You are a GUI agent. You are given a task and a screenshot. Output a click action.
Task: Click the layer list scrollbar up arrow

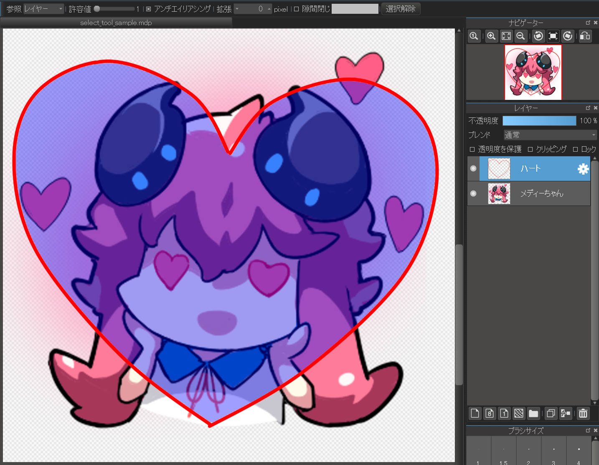(x=595, y=158)
